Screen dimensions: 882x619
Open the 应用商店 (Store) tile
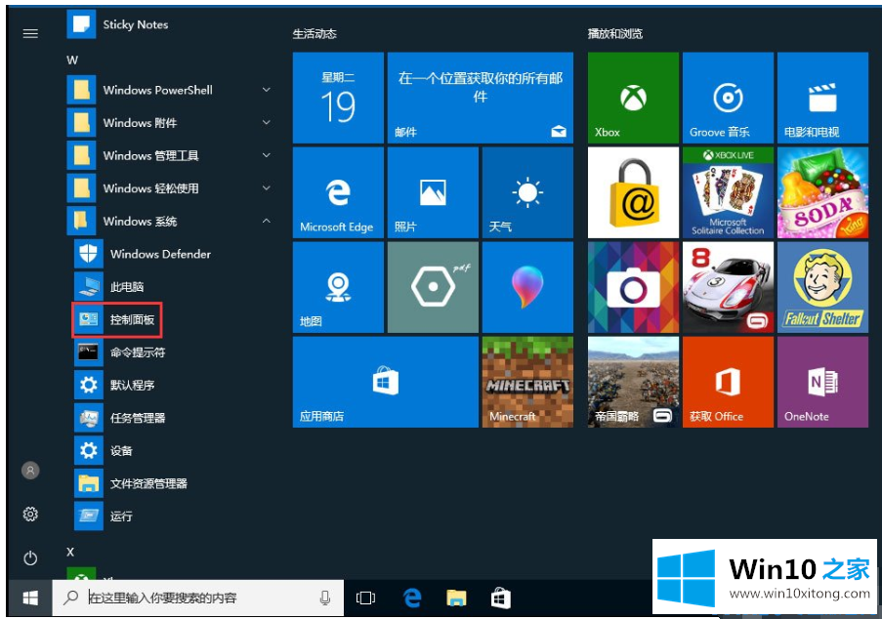tap(385, 383)
